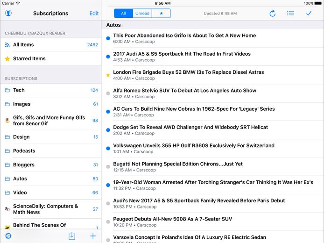This screenshot has width=324, height=243.
Task: Click the 2482 unread count for All Items
Action: pyautogui.click(x=92, y=45)
